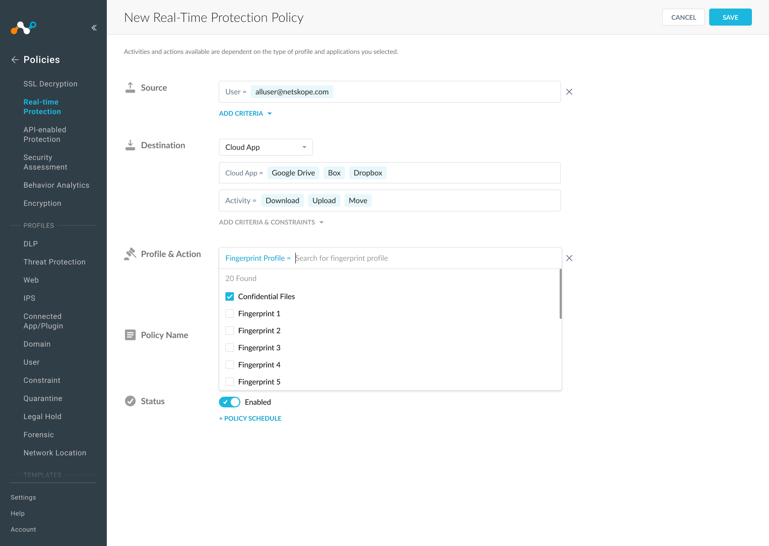769x546 pixels.
Task: Click the Destination download icon
Action: coord(130,145)
